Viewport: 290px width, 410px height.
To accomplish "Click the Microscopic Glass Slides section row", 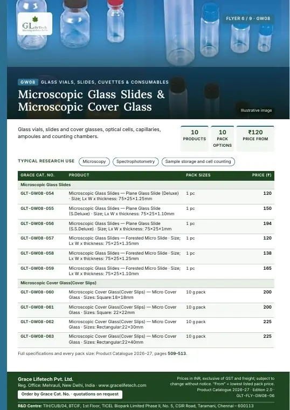I will pyautogui.click(x=146, y=184).
